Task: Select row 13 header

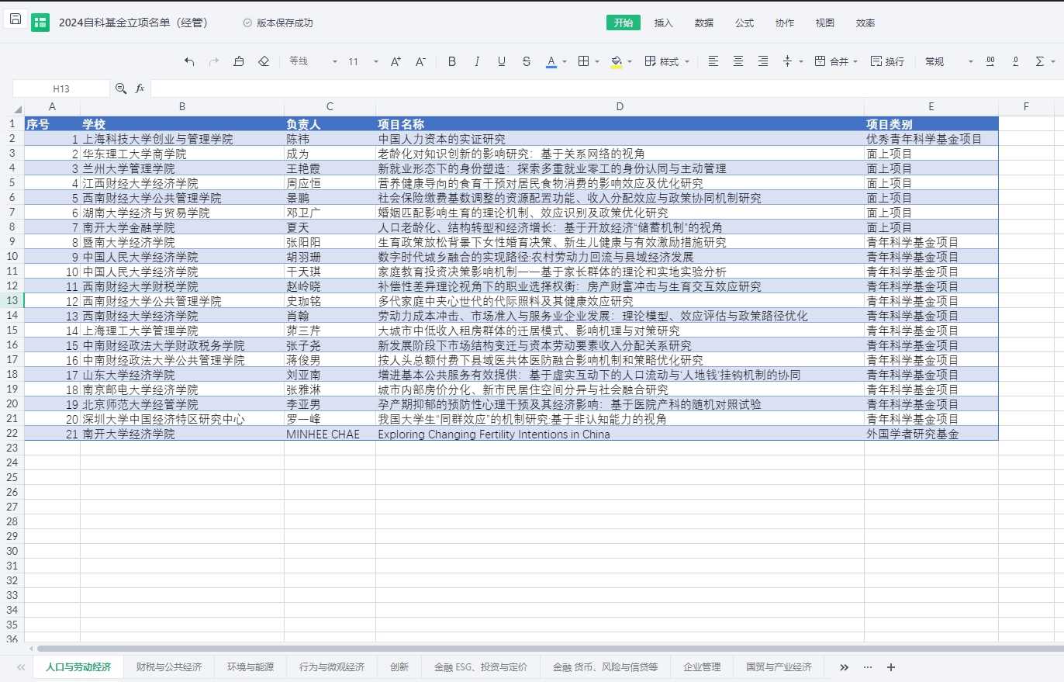Action: [12, 301]
